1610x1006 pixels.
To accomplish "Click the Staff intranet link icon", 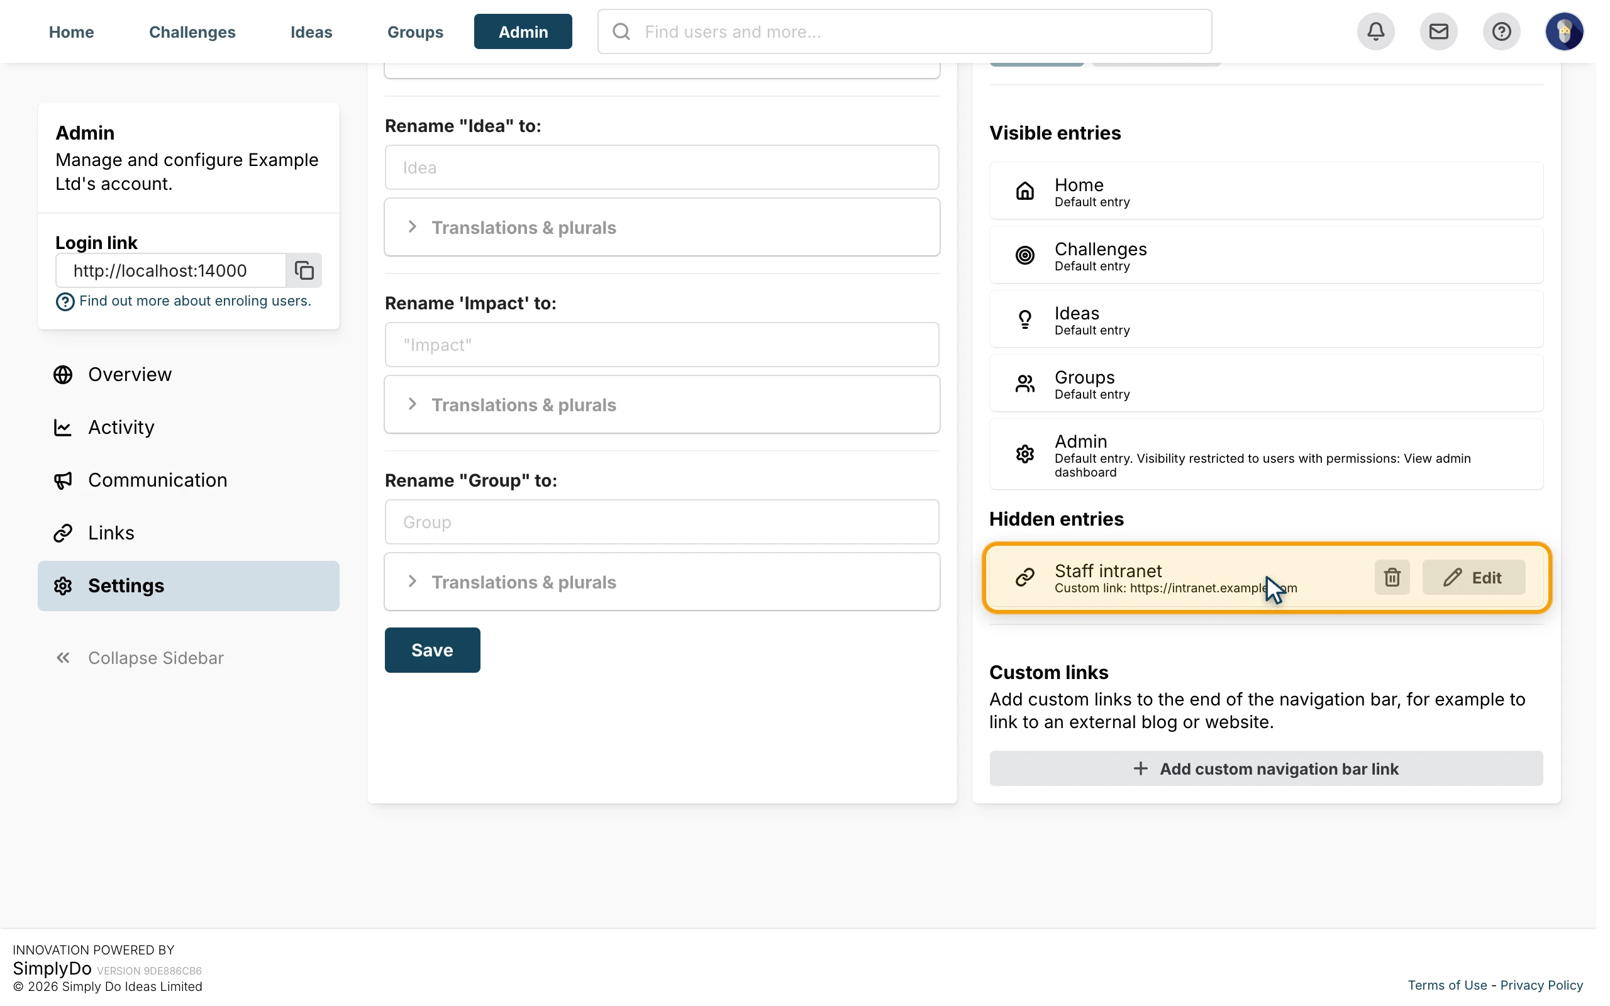I will (x=1024, y=577).
